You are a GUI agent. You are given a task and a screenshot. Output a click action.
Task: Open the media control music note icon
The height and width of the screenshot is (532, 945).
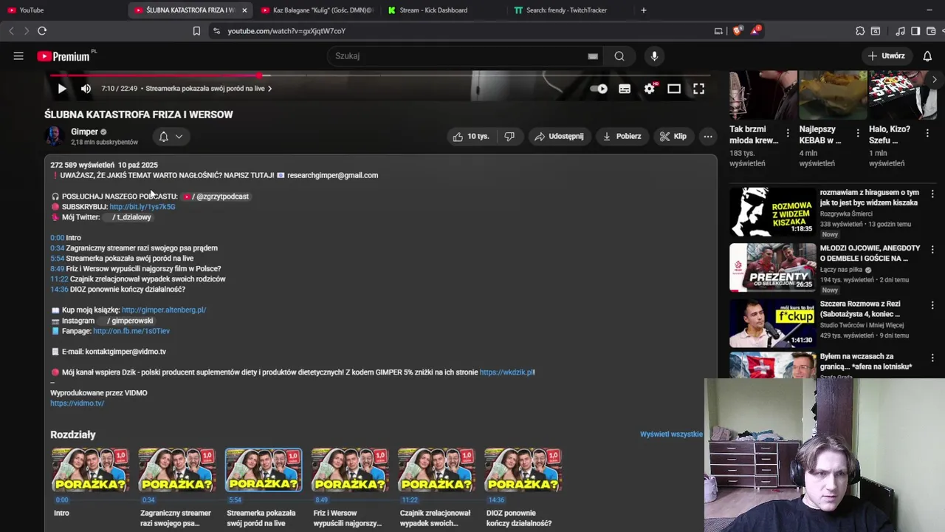tap(900, 31)
